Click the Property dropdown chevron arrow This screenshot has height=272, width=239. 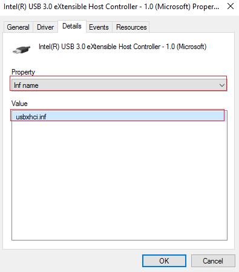click(222, 85)
